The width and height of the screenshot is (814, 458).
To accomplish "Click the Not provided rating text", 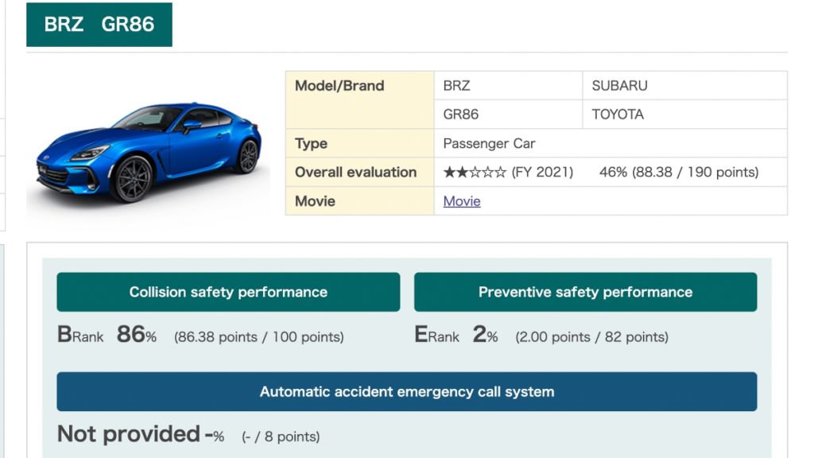I will click(129, 434).
